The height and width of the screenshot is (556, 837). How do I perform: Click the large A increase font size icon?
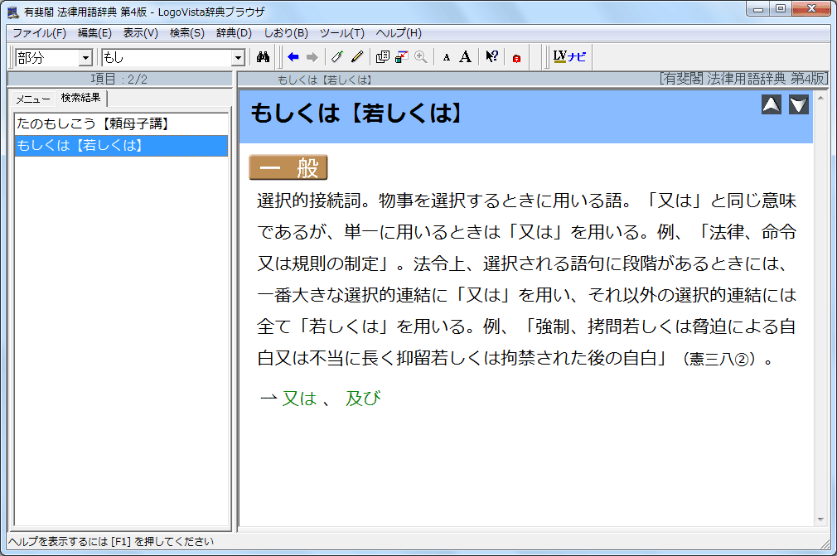pos(466,57)
